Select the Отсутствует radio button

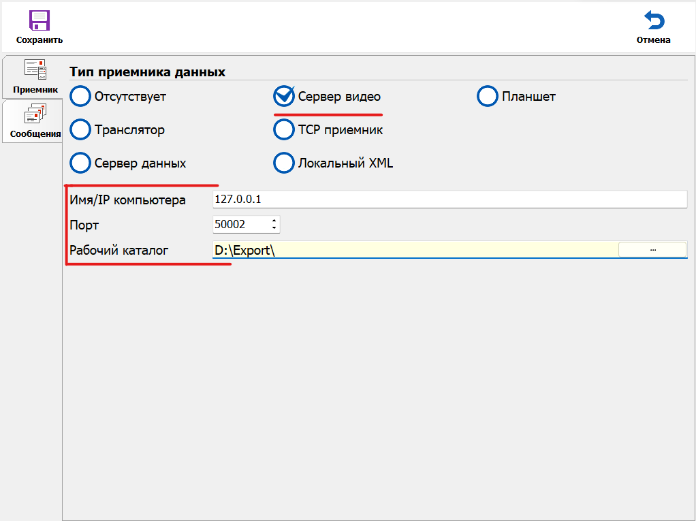(x=80, y=97)
